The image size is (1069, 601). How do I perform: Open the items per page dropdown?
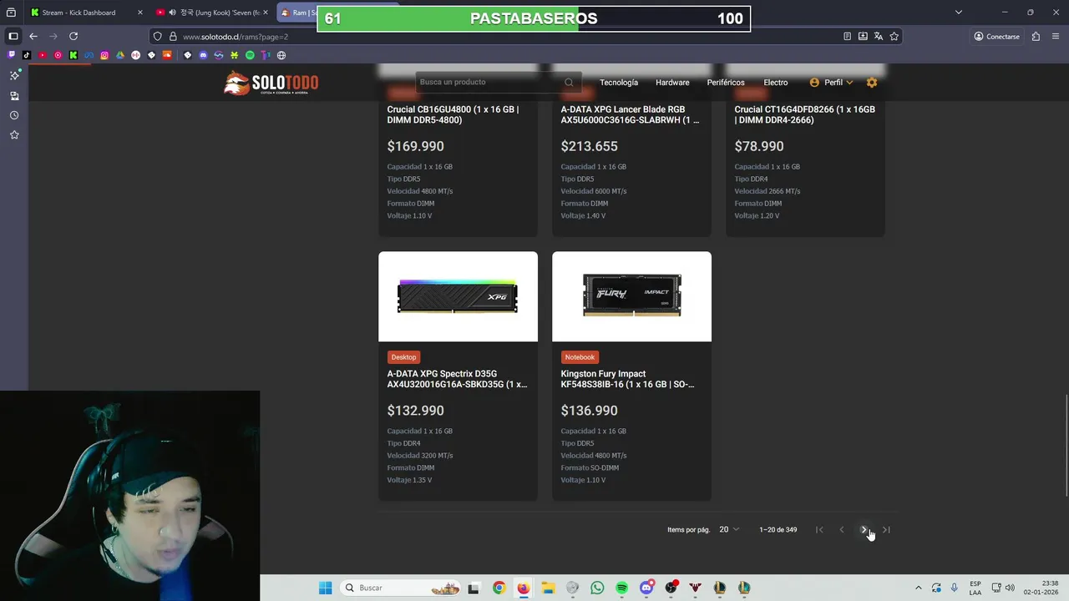point(729,530)
